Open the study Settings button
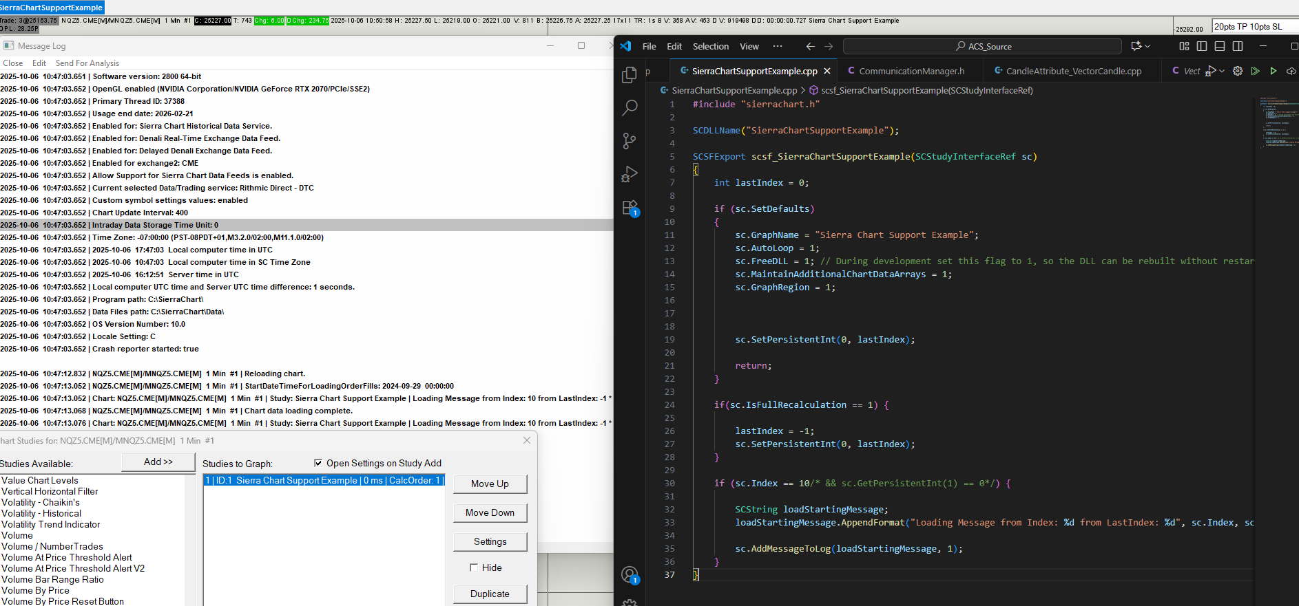This screenshot has height=606, width=1299. click(490, 542)
